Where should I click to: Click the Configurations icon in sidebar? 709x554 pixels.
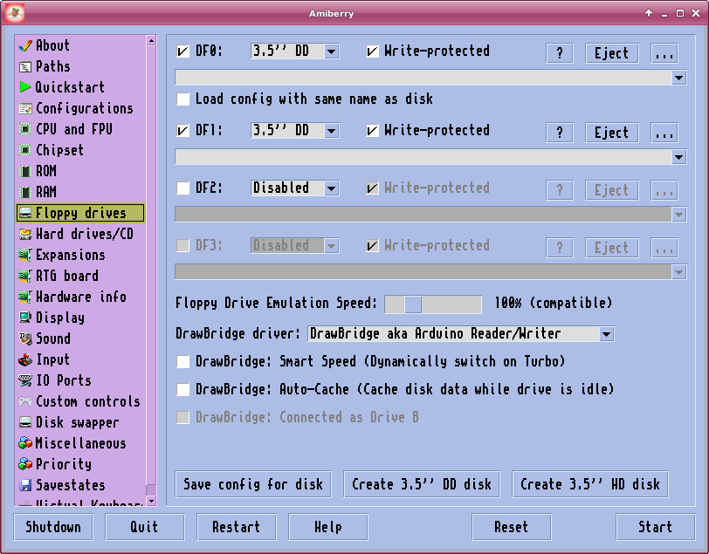coord(25,108)
